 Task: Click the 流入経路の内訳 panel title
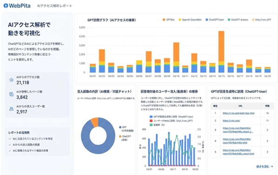click(105, 91)
